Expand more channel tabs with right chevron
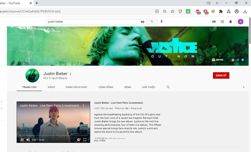The height and width of the screenshot is (152, 251). tap(243, 87)
